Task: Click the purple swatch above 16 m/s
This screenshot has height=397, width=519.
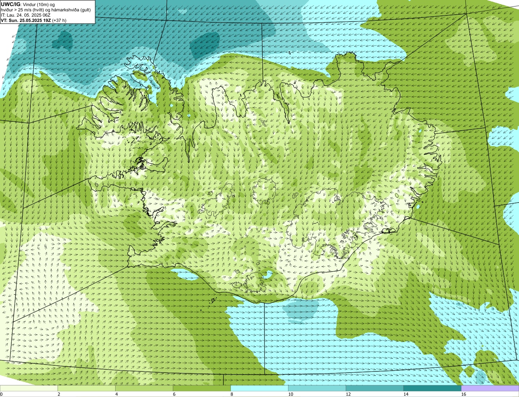Action: coord(490,388)
